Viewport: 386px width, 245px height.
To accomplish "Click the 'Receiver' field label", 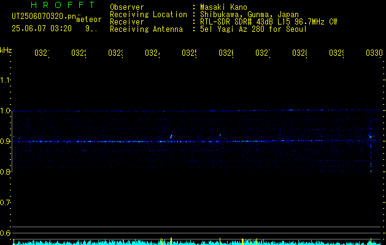I will [x=127, y=22].
